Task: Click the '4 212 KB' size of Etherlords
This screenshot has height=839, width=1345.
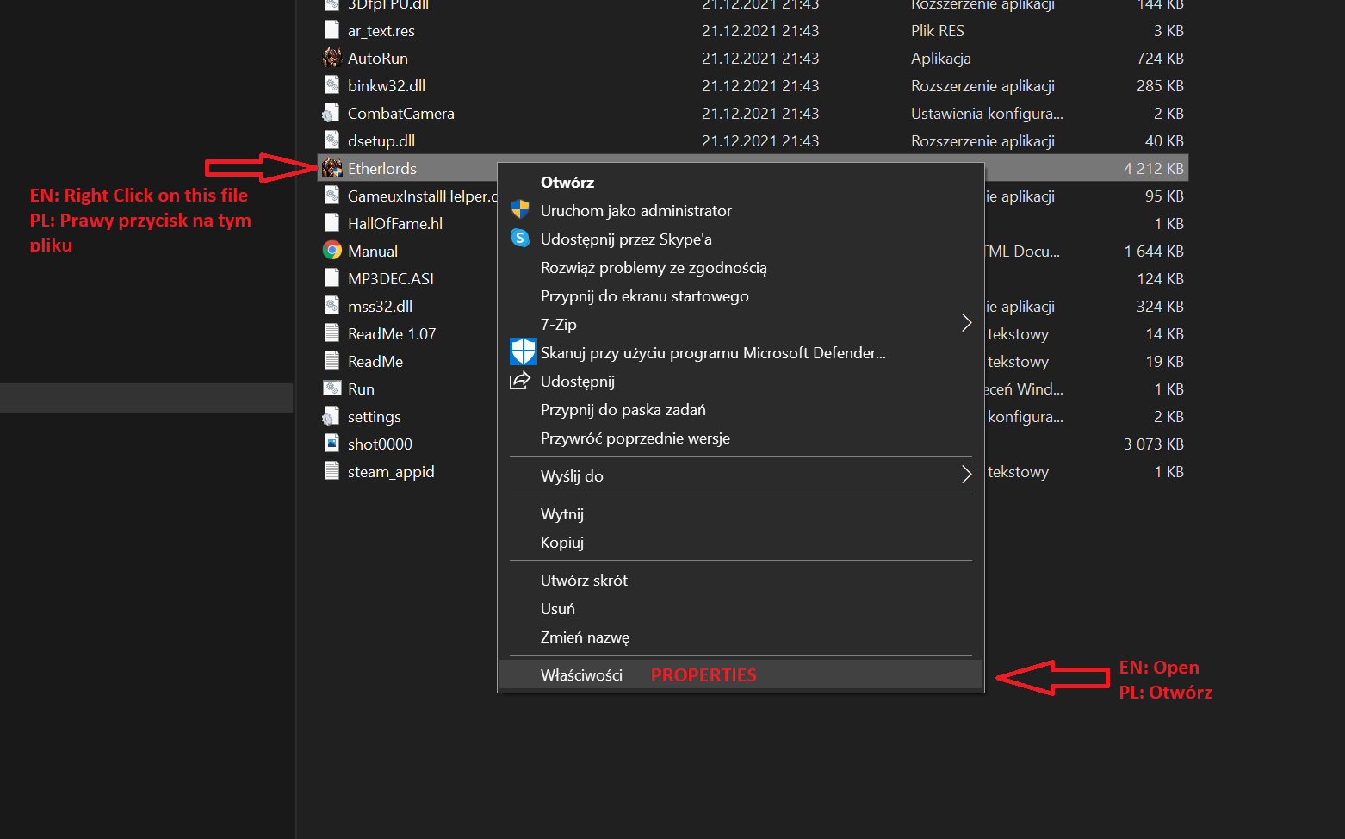Action: 1154,169
